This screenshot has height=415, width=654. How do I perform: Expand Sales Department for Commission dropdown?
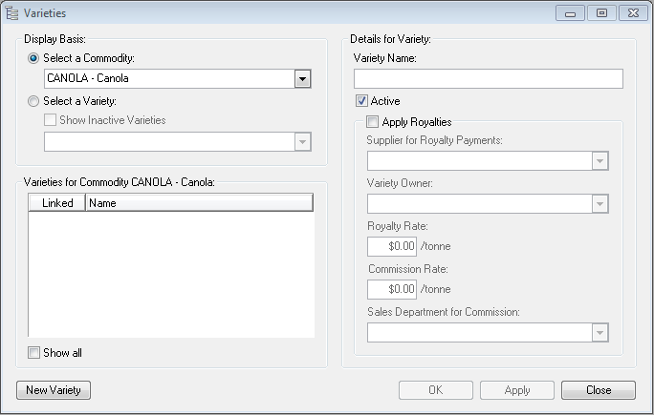click(x=599, y=332)
